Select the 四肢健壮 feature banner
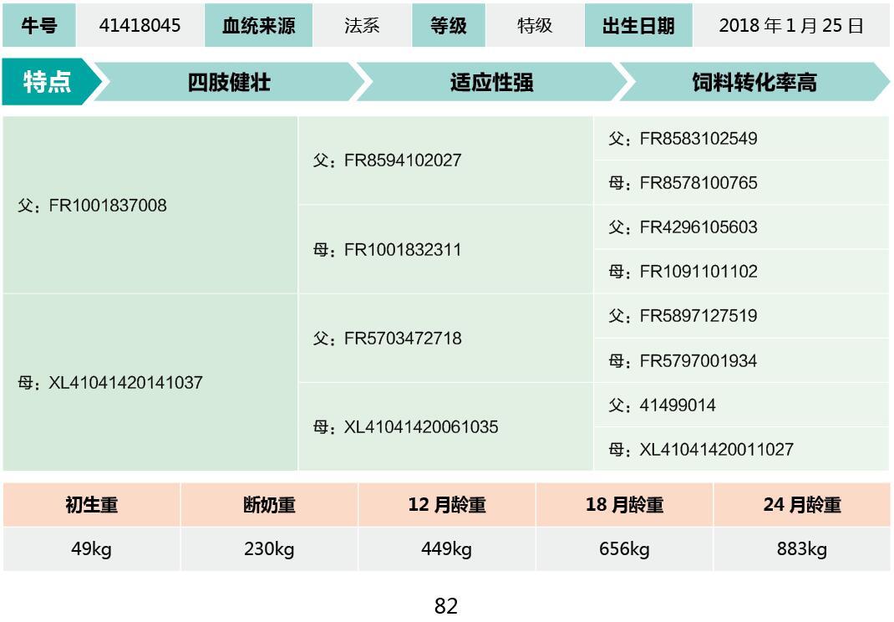 [229, 82]
